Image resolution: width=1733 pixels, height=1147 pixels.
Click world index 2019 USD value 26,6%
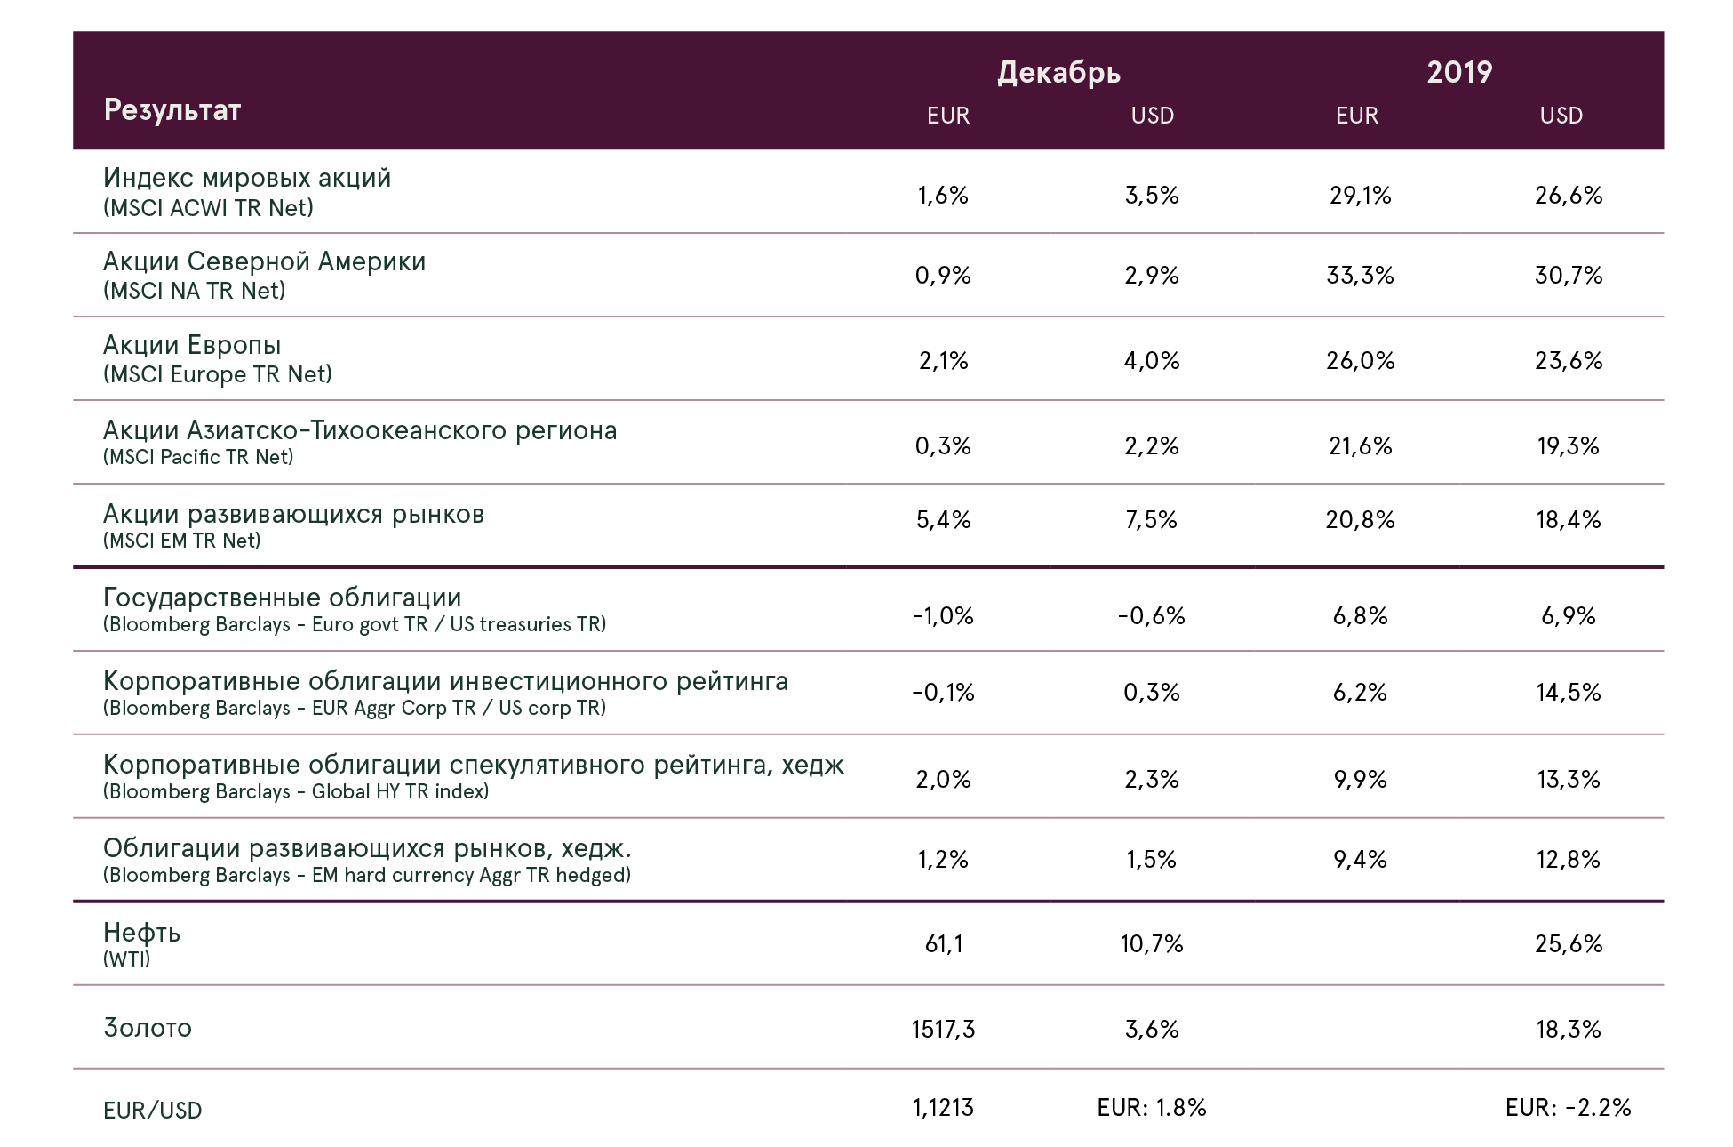(x=1569, y=196)
